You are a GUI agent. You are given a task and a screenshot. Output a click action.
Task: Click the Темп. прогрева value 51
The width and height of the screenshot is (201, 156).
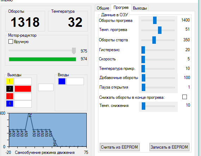pyautogui.click(x=187, y=29)
